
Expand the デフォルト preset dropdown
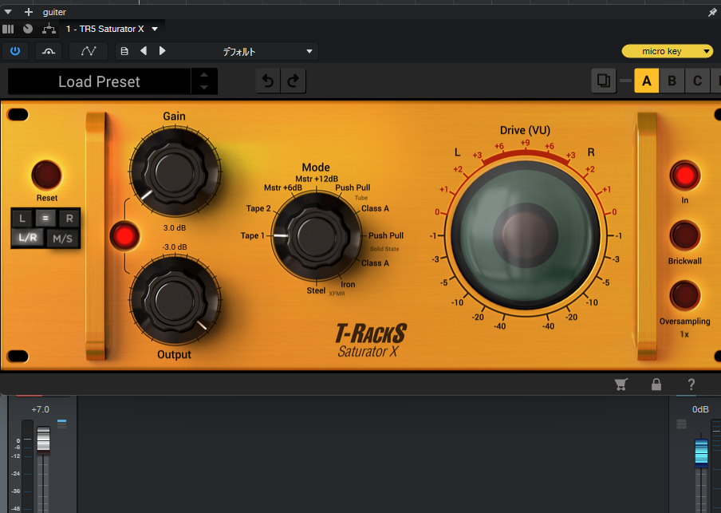(310, 51)
